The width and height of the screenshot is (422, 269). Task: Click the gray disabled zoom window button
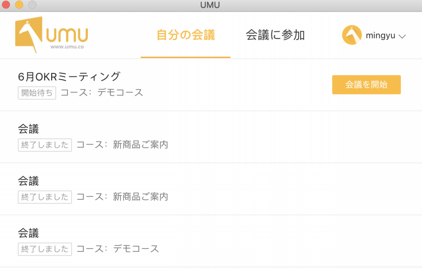coord(32,5)
